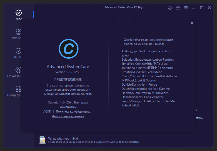217x151 pixels.
Task: Select the Ускорение speedometer tab
Action: [16, 34]
